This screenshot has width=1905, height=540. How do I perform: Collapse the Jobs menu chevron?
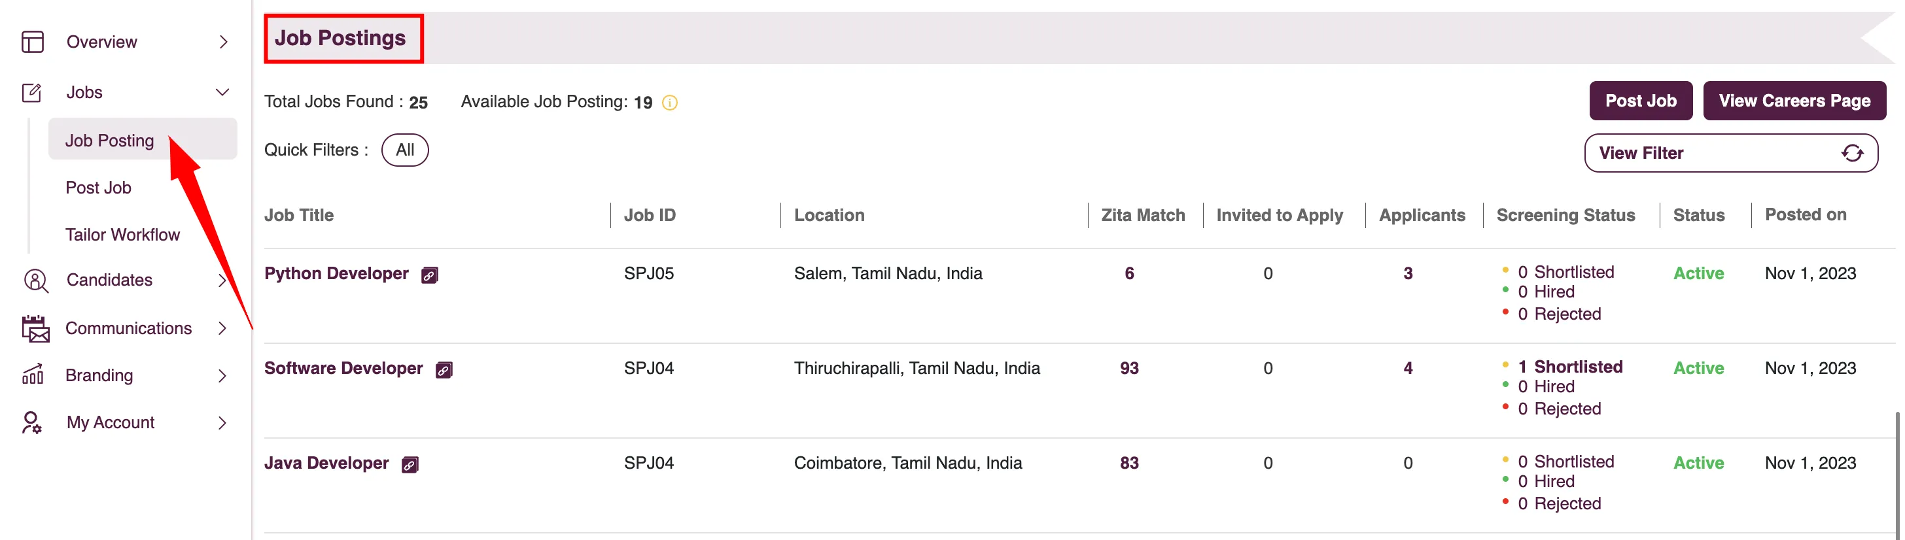pyautogui.click(x=222, y=92)
